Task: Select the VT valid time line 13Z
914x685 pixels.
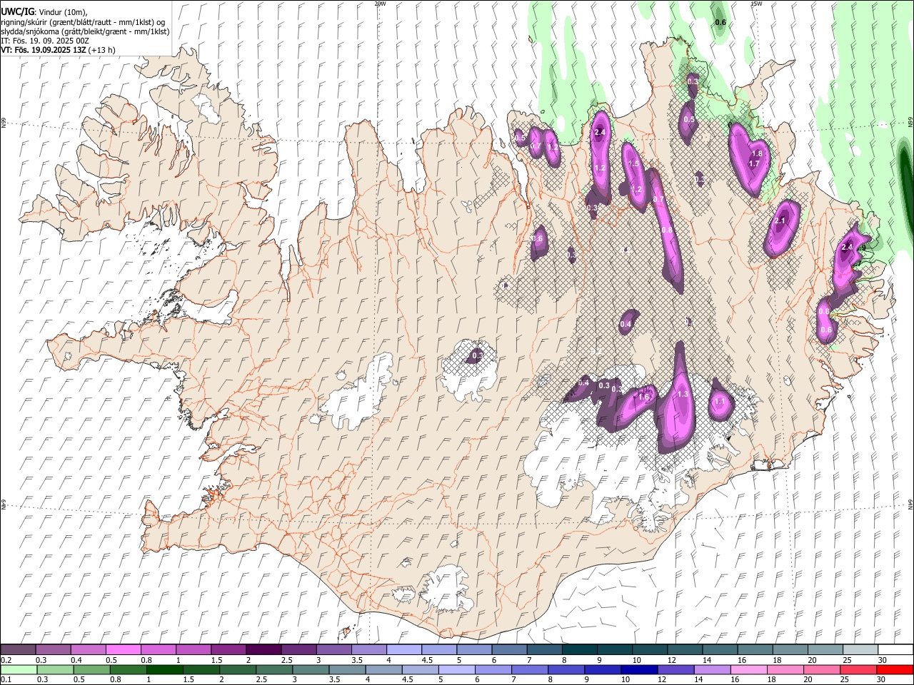Action: click(58, 50)
